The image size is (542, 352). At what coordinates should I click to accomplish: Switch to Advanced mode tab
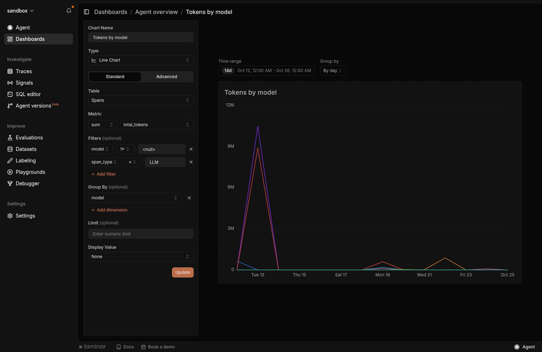[x=167, y=77]
